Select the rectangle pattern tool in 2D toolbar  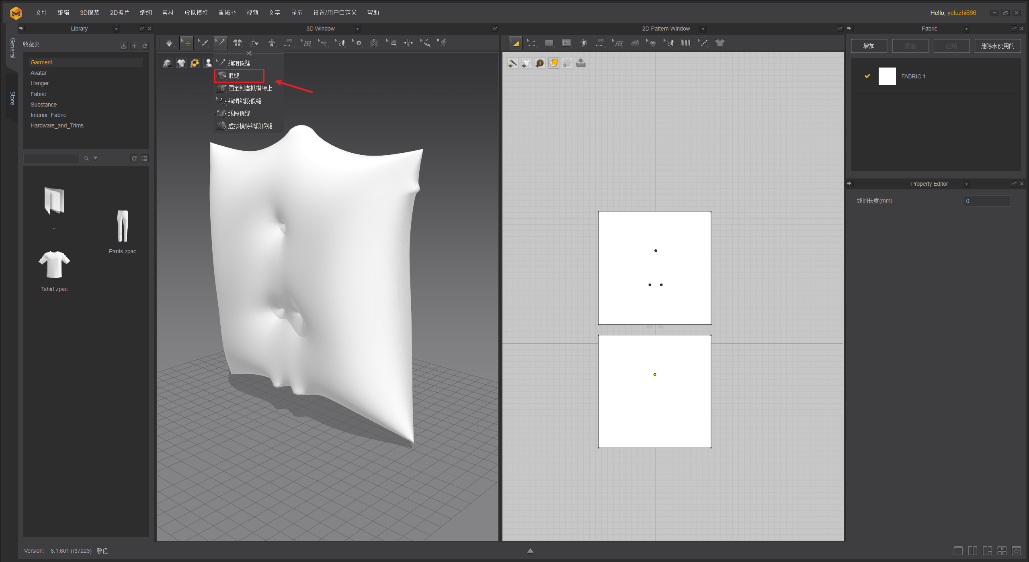click(549, 43)
